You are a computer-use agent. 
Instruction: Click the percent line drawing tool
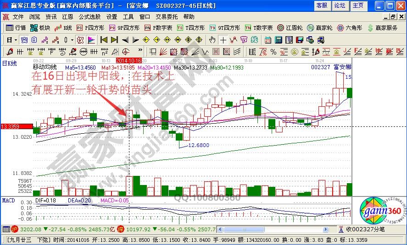point(273,51)
